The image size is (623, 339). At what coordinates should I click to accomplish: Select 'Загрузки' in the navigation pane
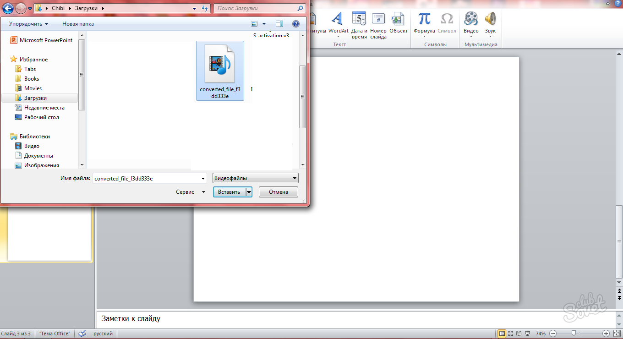coord(40,98)
